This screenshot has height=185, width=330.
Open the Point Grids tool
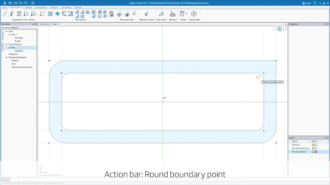tap(162, 14)
